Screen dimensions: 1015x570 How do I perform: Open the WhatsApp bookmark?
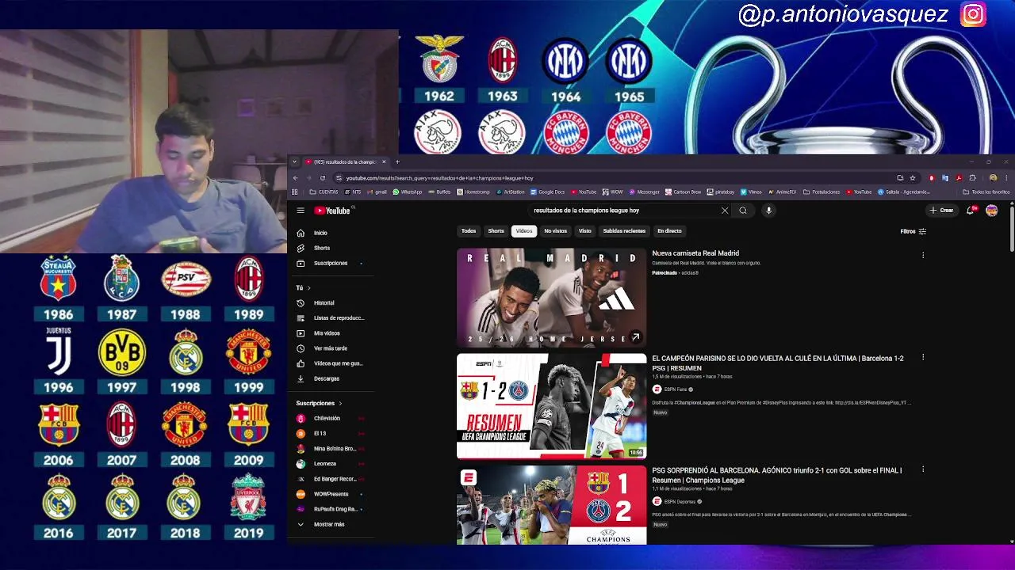point(408,192)
